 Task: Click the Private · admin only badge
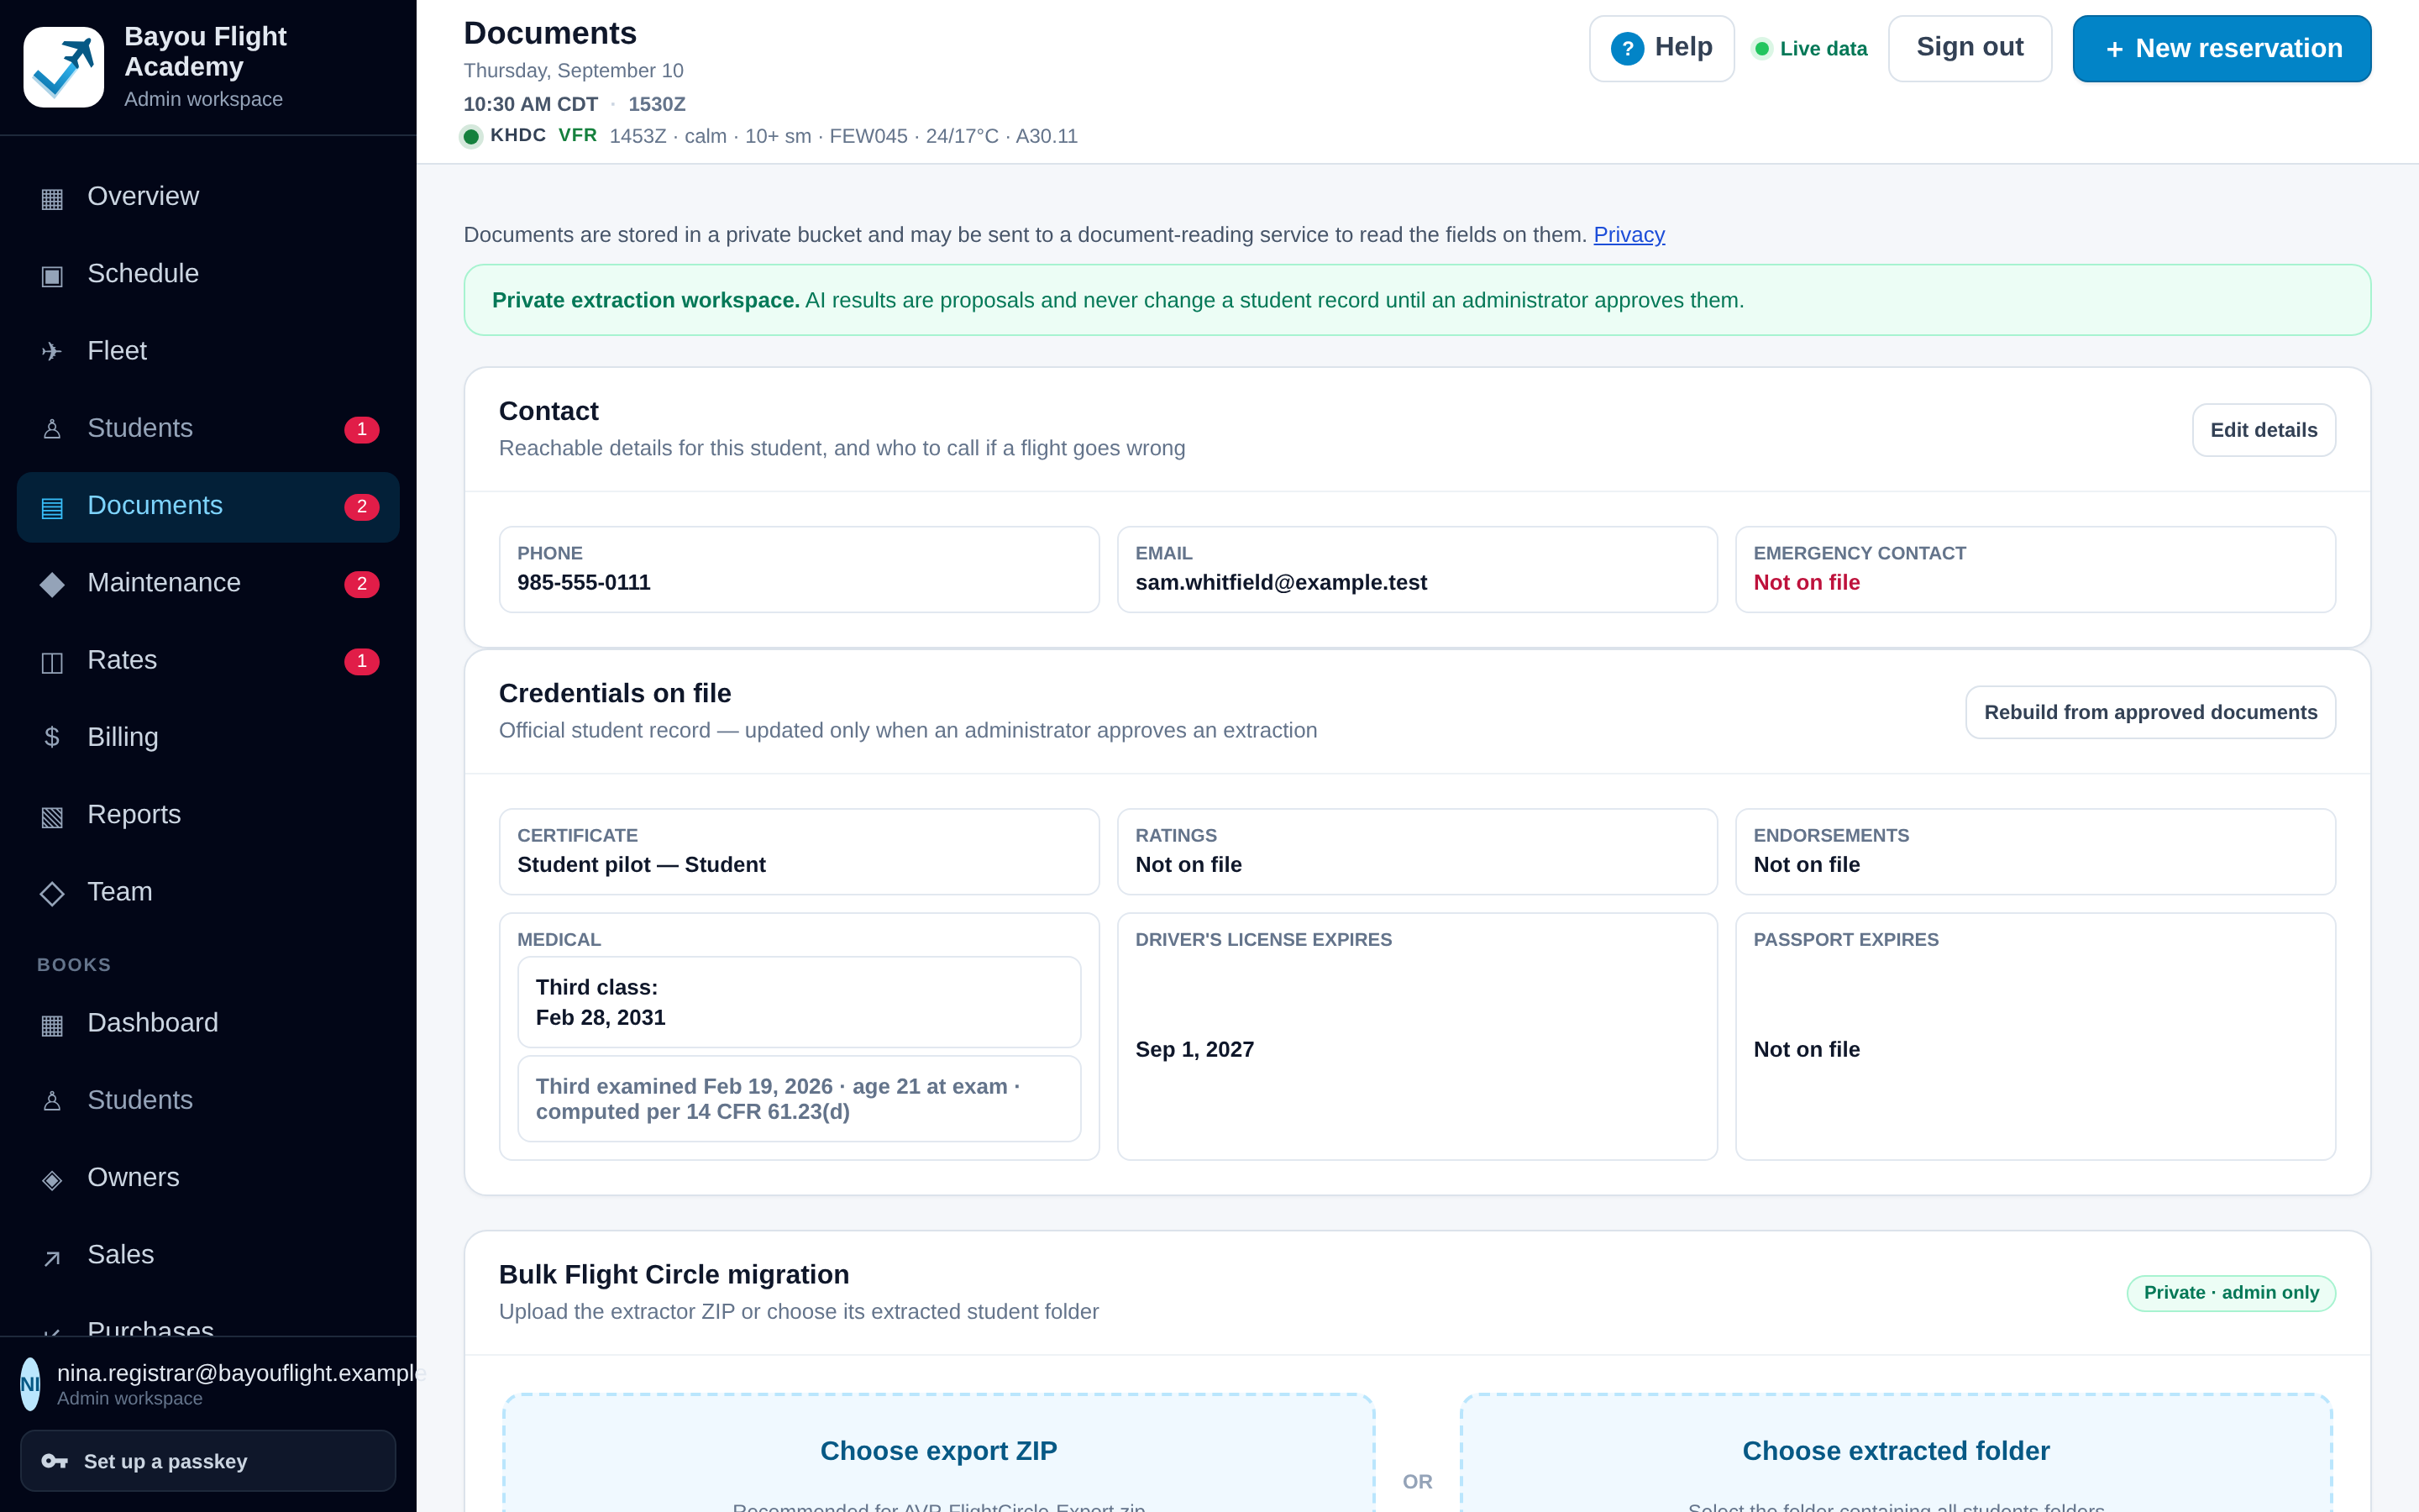(2231, 1293)
